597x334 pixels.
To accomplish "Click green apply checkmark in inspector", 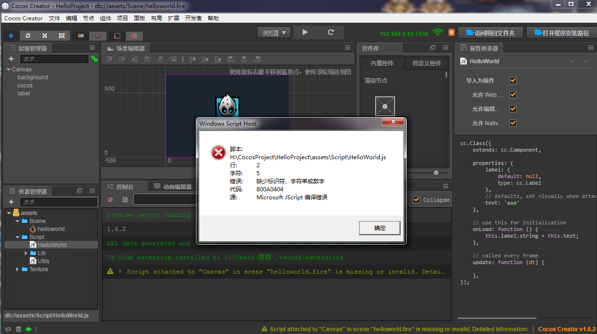I will (586, 61).
